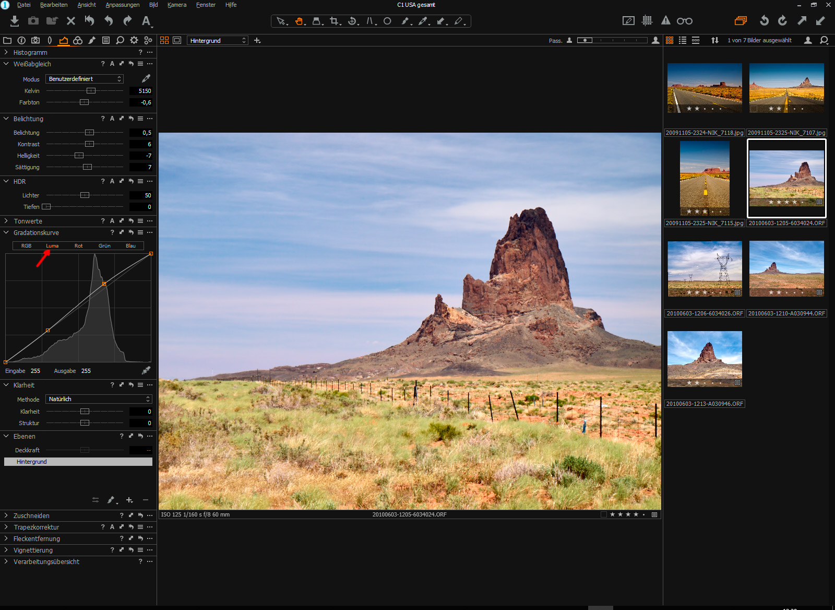Switch browser to list view

coord(683,40)
